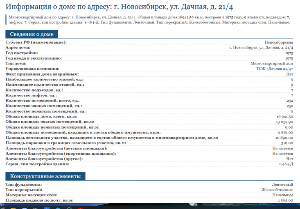Click label Элементы благоустройства (спортивная площадка)
Viewport: 300px width, 209px height.
pyautogui.click(x=61, y=153)
